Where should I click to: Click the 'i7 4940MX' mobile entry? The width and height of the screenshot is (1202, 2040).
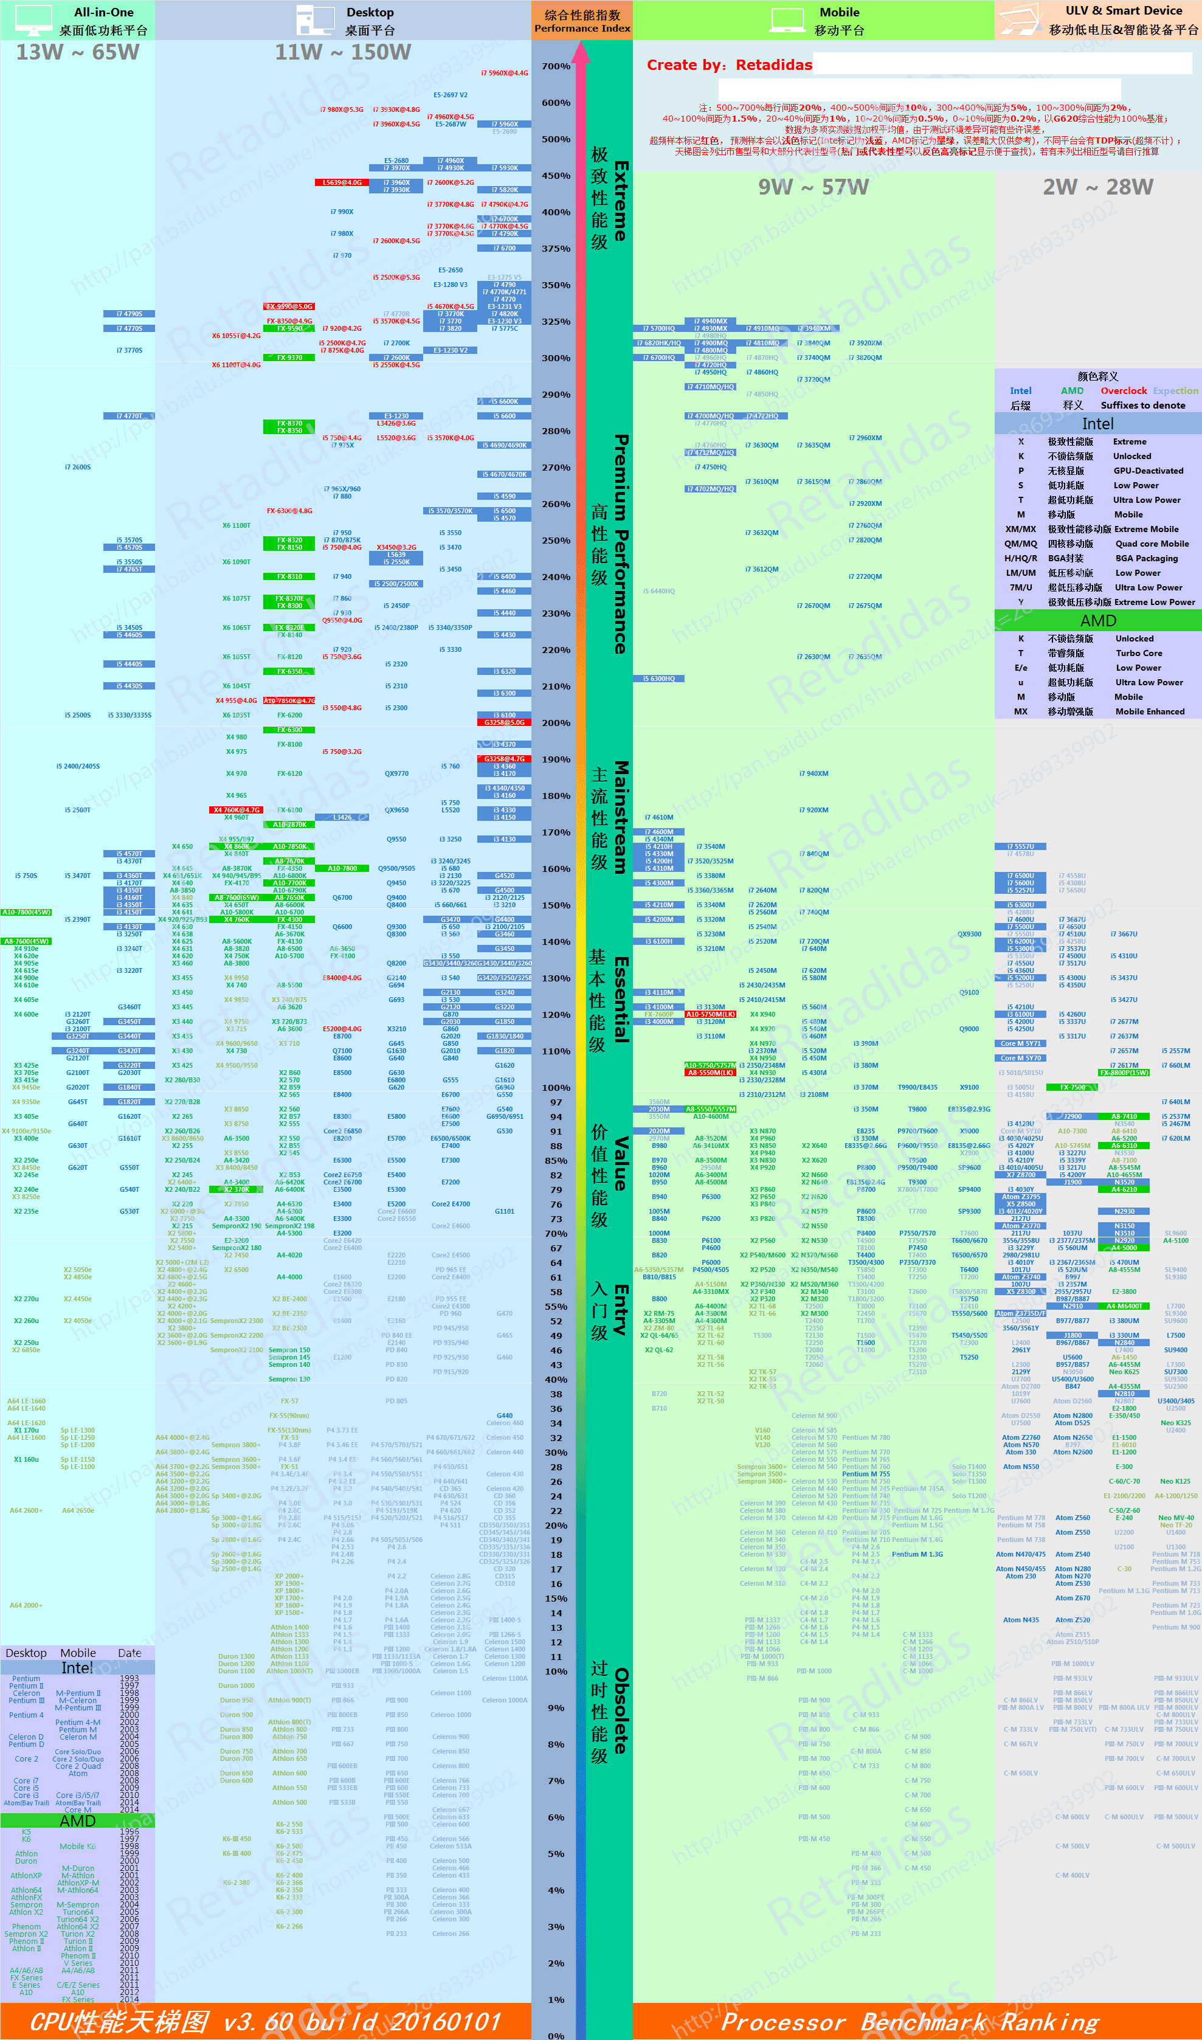pyautogui.click(x=710, y=320)
